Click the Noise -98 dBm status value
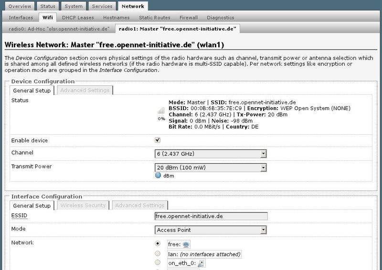The height and width of the screenshot is (270, 382). tap(242, 121)
